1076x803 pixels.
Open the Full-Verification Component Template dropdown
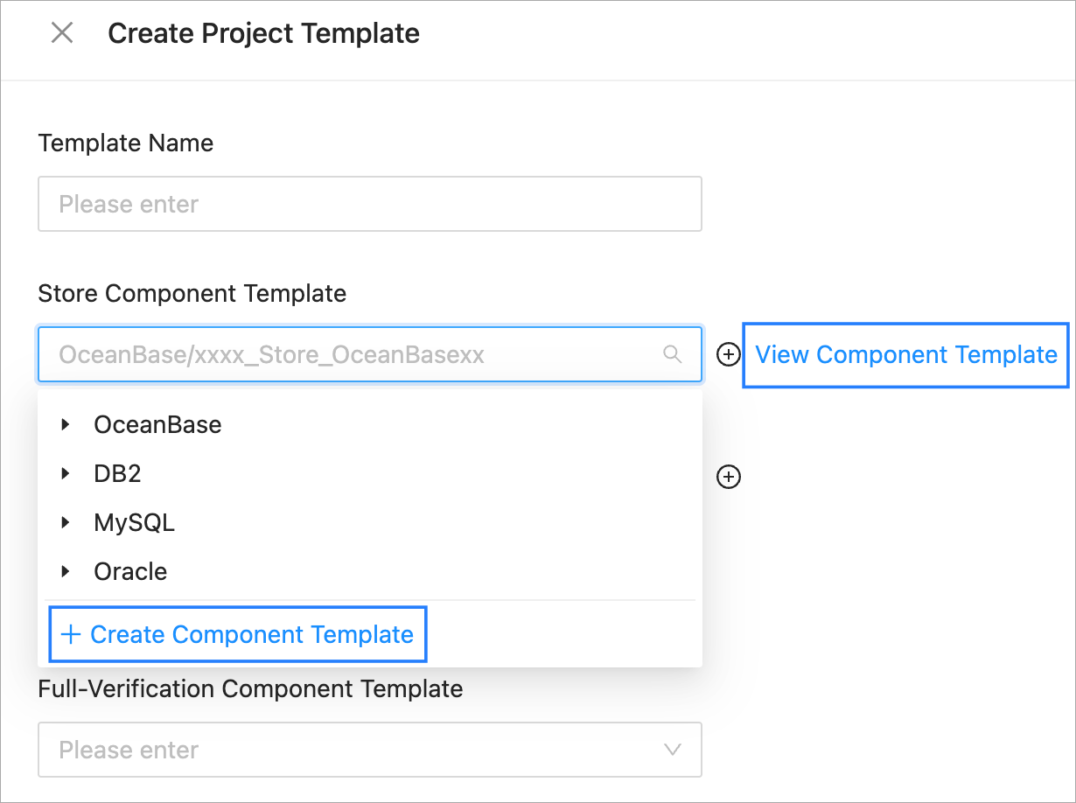pyautogui.click(x=350, y=750)
